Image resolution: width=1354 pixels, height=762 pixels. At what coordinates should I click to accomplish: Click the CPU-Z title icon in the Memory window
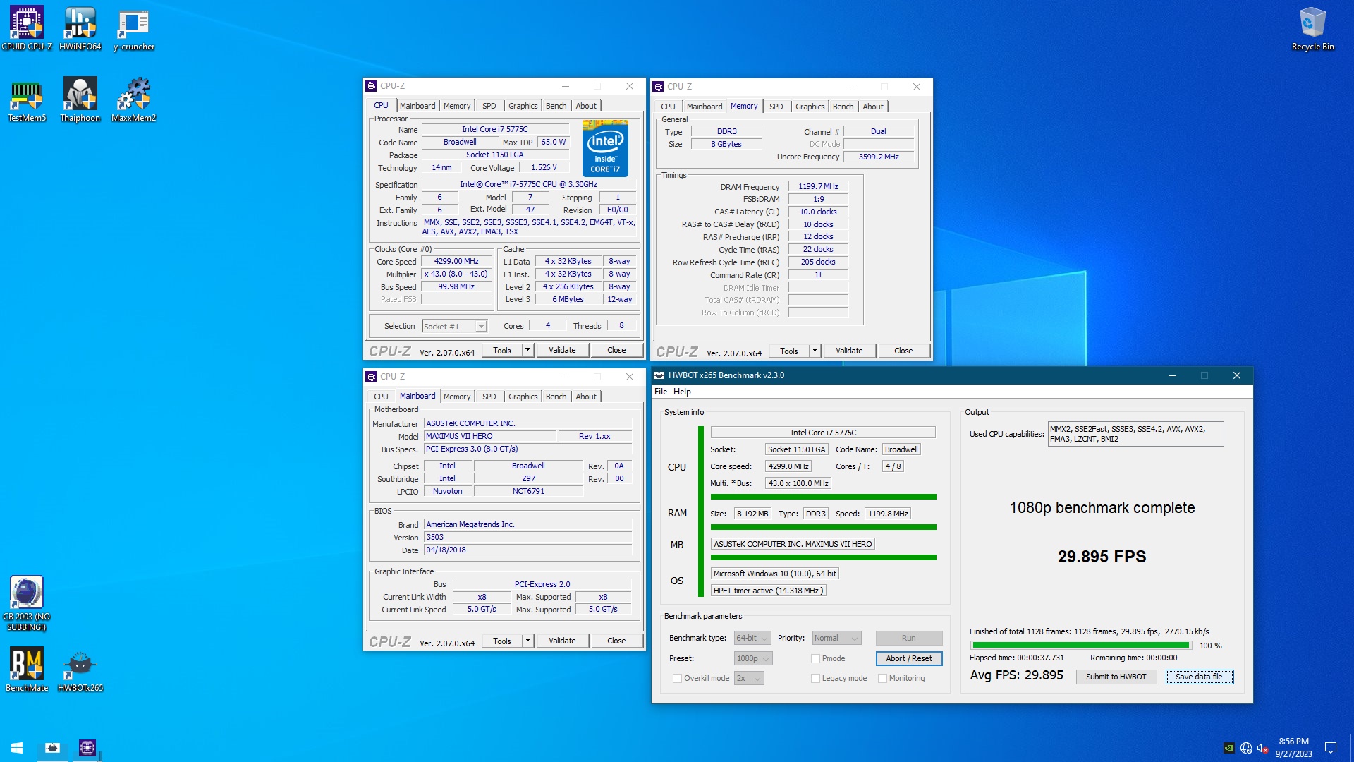658,87
